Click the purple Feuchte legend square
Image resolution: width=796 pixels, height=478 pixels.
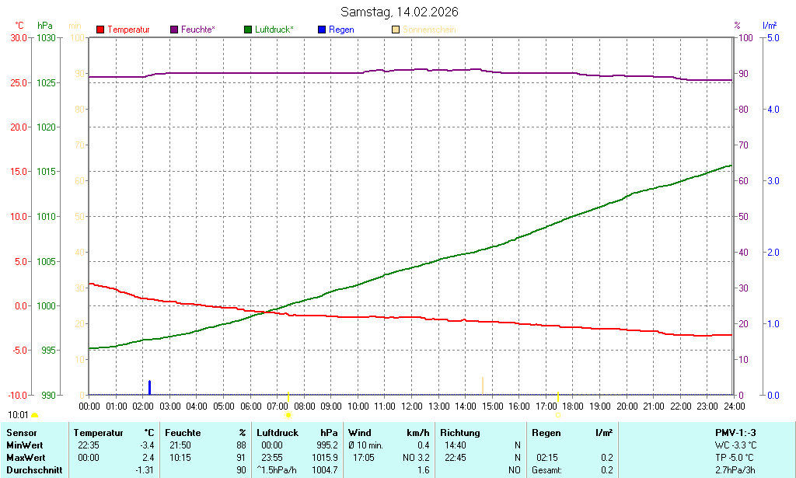click(x=174, y=30)
